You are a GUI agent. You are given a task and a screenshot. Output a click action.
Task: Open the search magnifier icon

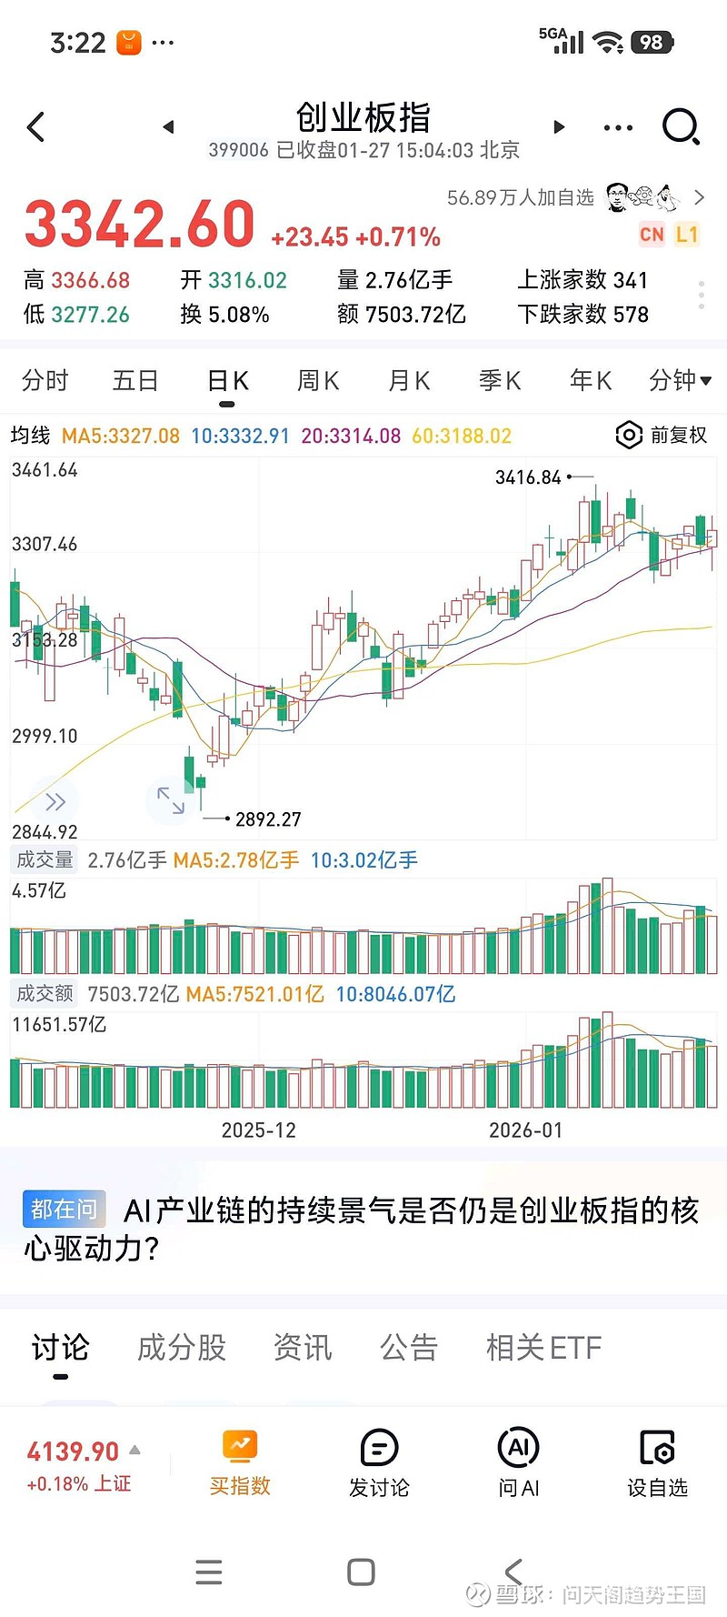(x=681, y=127)
